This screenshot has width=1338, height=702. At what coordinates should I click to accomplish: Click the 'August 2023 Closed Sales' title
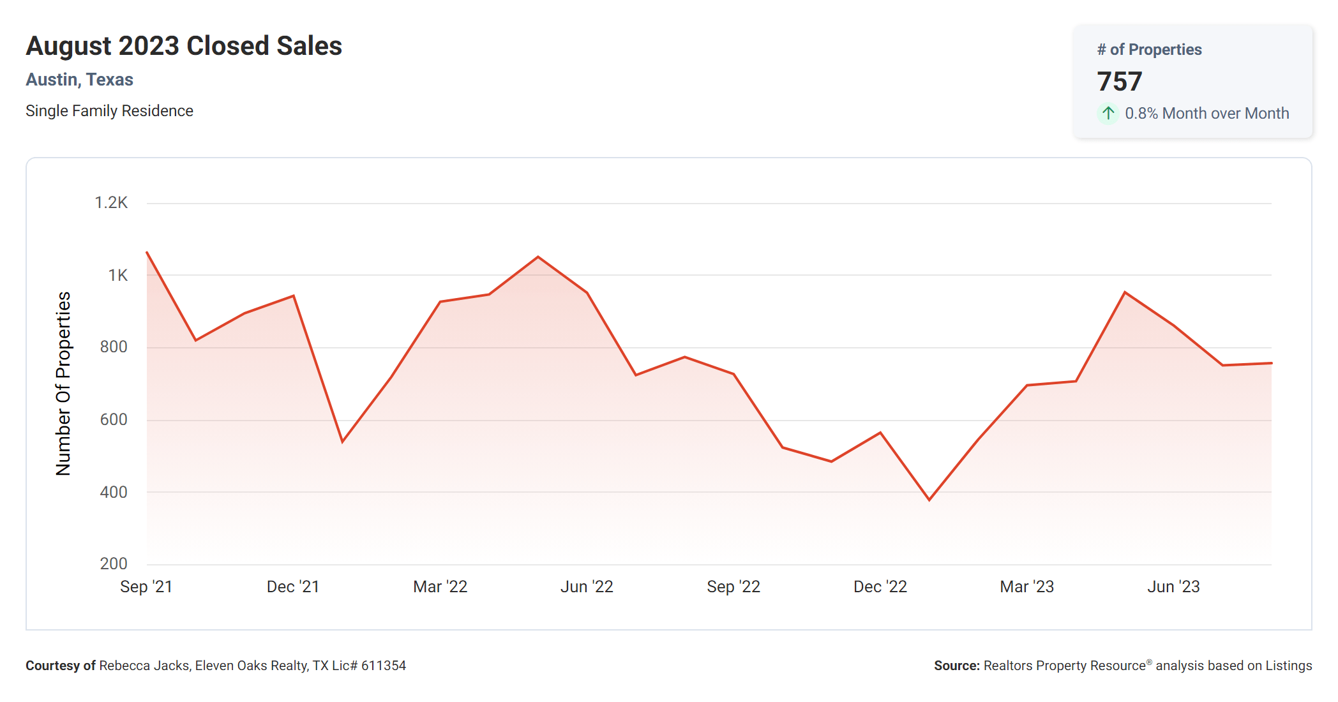coord(184,46)
